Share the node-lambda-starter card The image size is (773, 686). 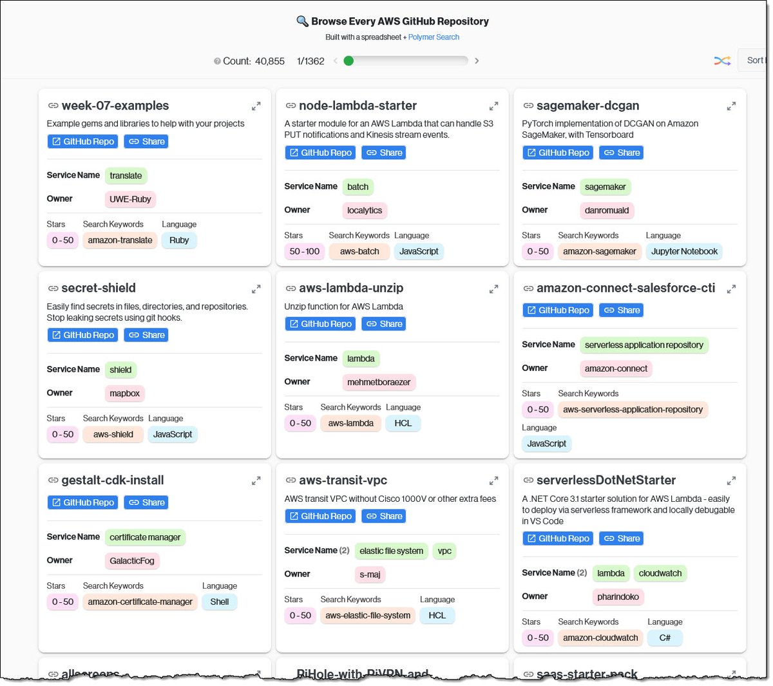click(384, 153)
